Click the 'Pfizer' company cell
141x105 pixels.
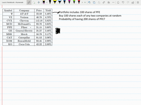point(24,27)
